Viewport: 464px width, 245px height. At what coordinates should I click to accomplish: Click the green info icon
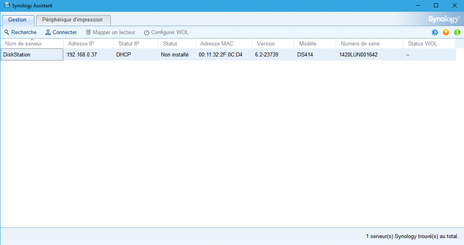pyautogui.click(x=457, y=32)
